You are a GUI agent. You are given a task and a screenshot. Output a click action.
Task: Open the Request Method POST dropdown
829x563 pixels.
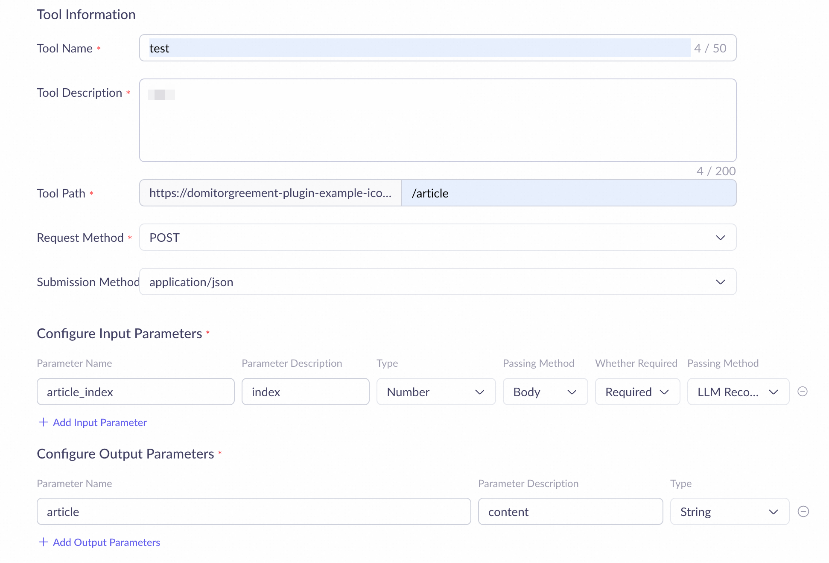(x=437, y=238)
